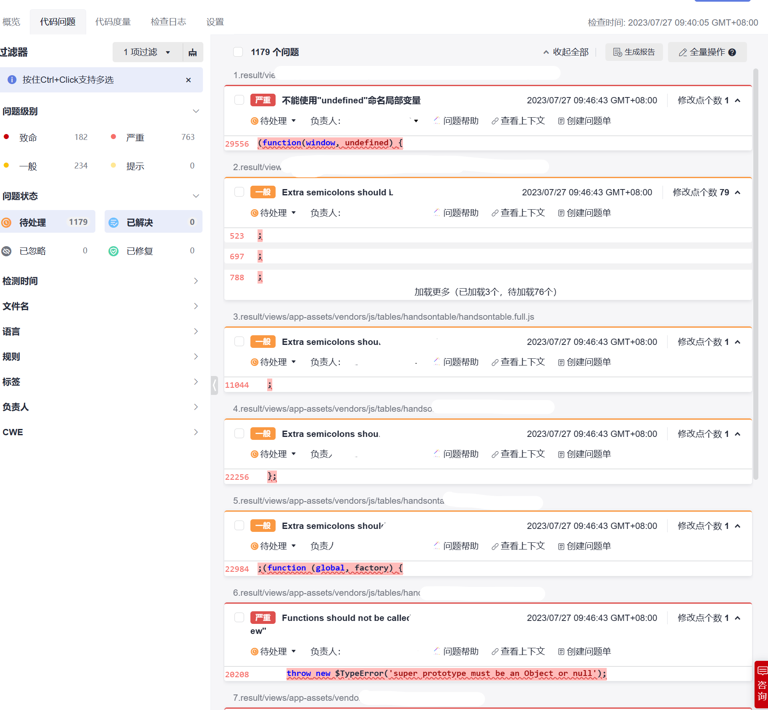Select the 已忽略 status filter
Screen dimensions: 768x710
(47, 251)
